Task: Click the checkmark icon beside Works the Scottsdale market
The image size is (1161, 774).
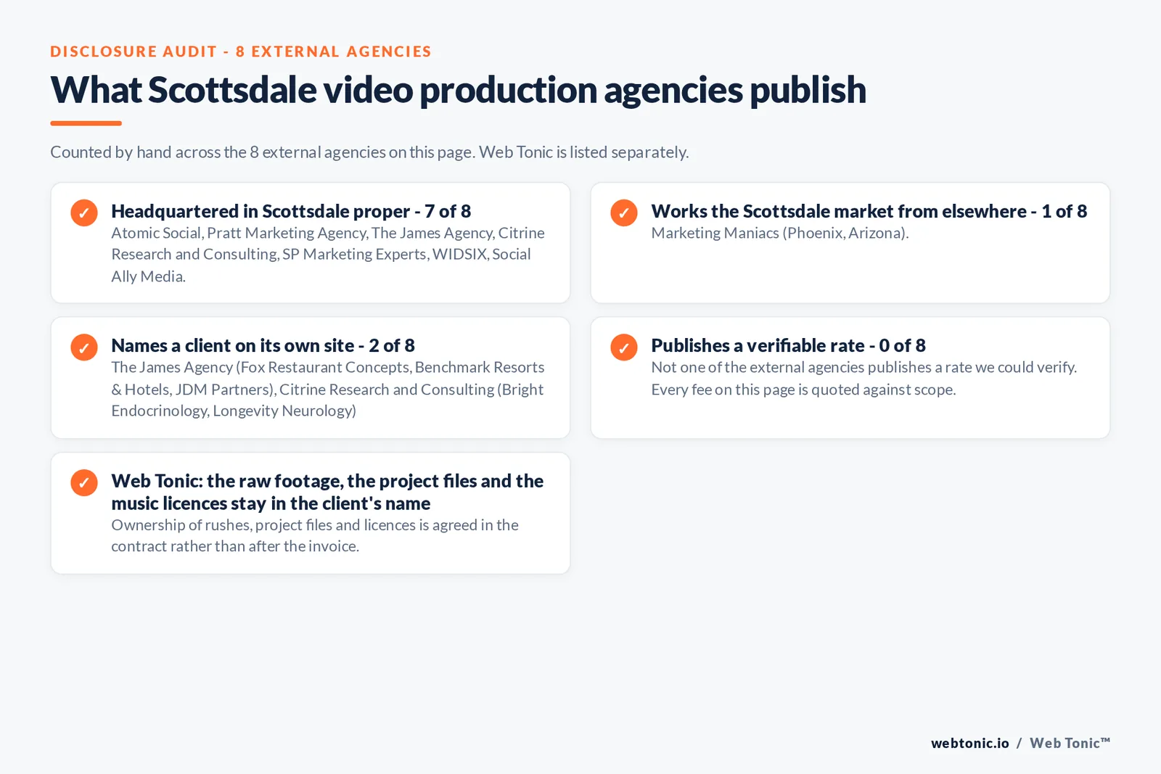Action: 624,213
